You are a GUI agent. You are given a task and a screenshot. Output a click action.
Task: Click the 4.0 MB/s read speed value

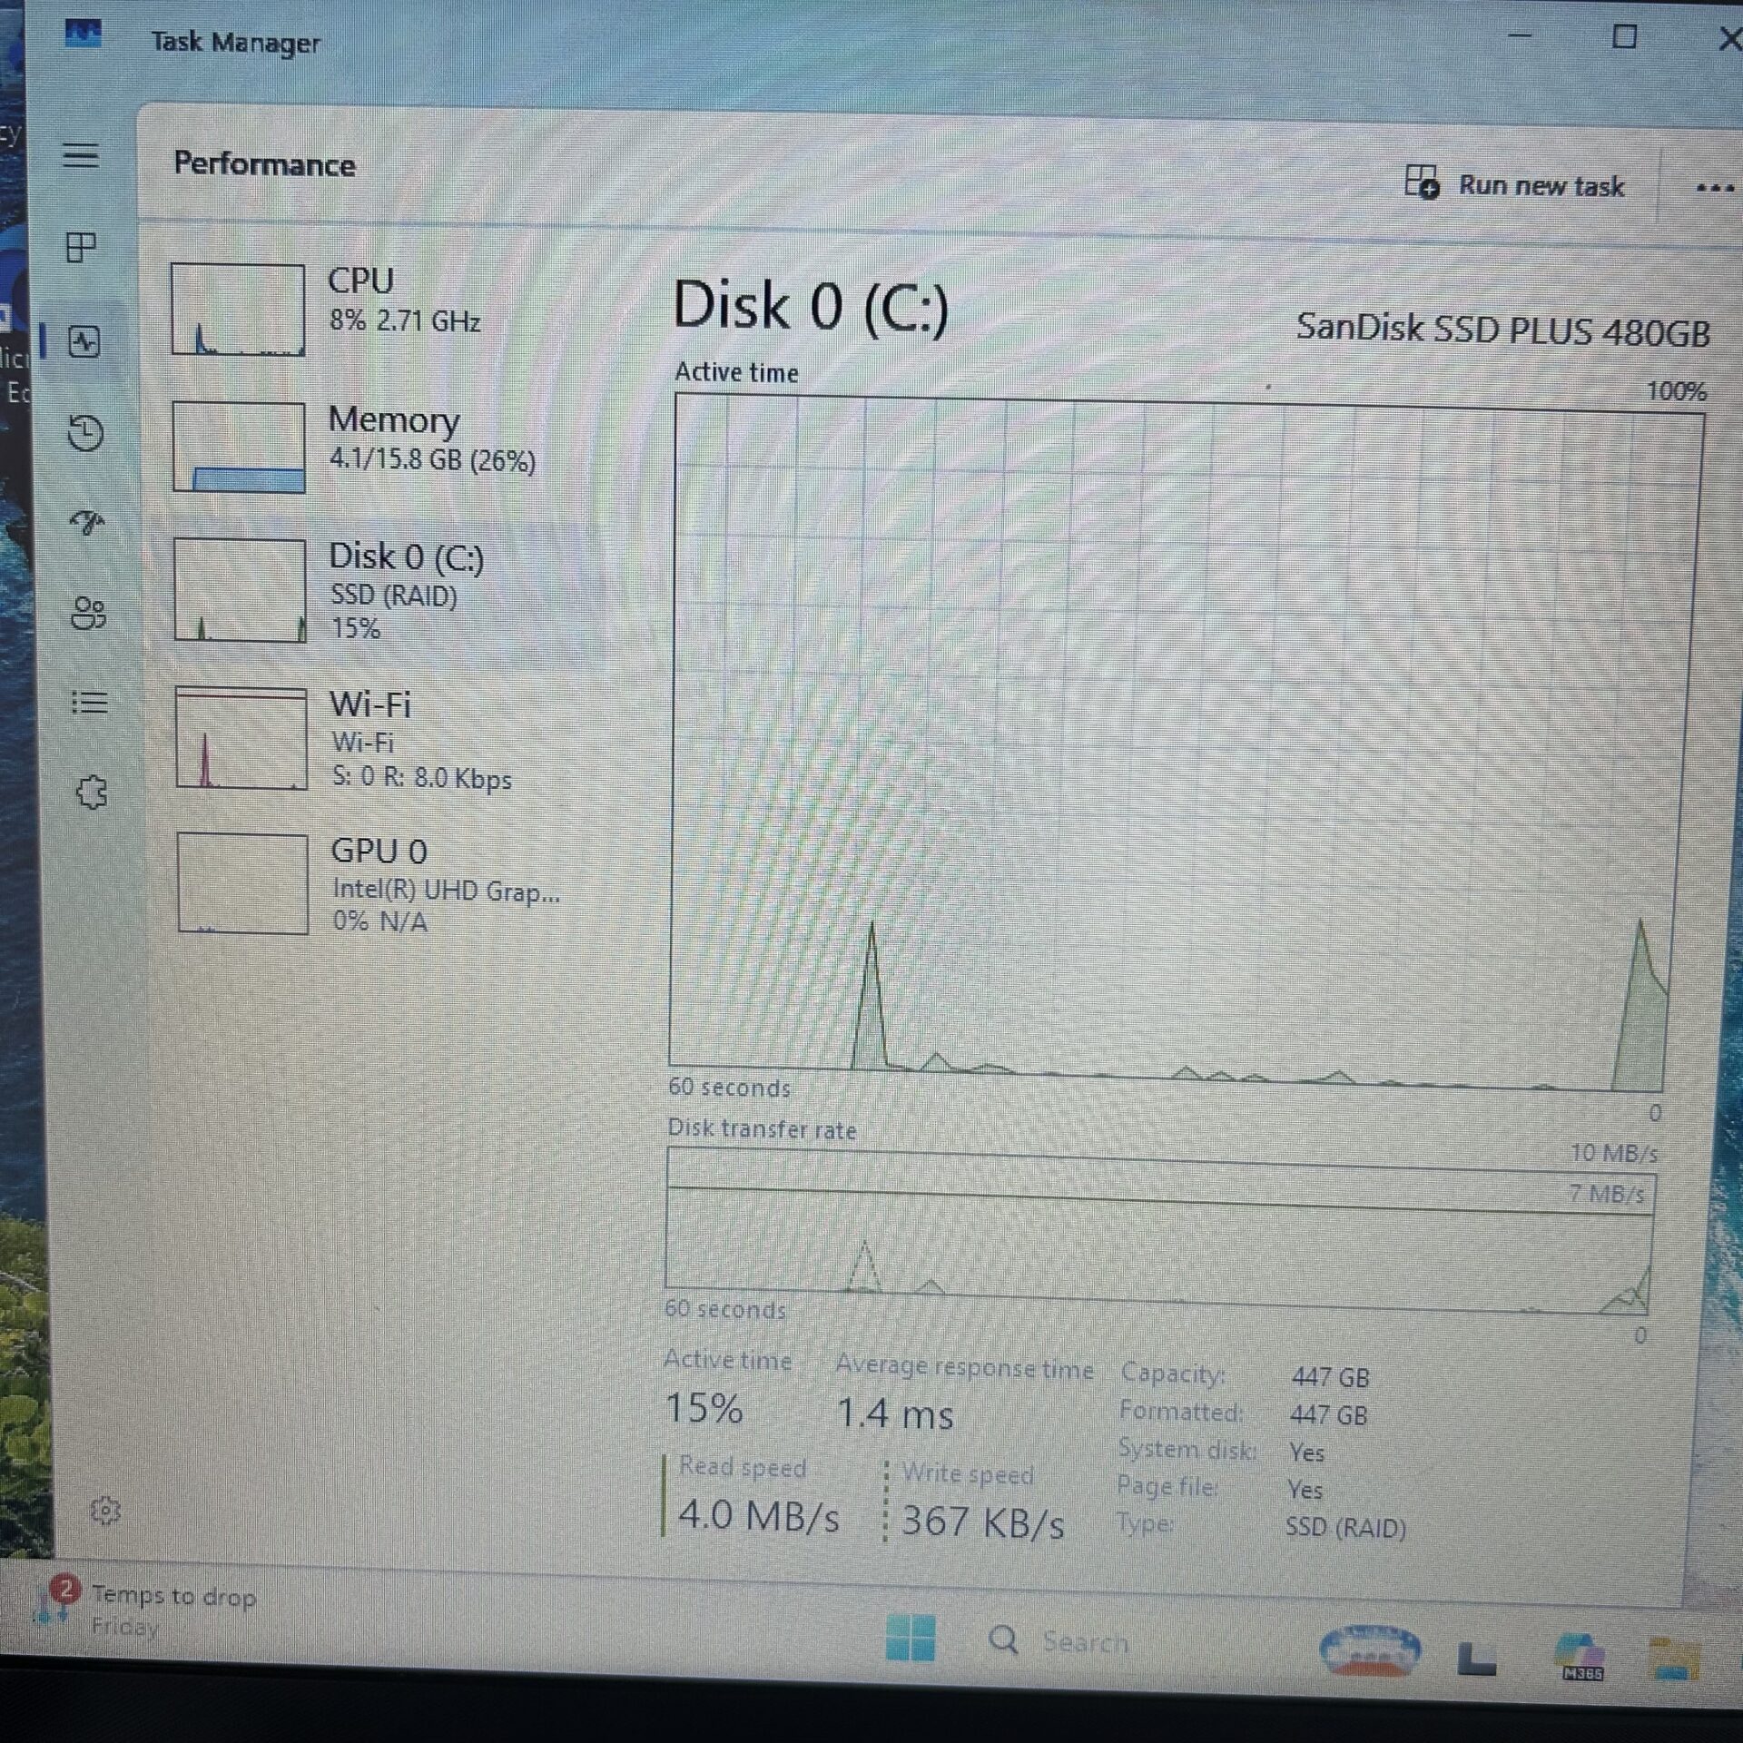pyautogui.click(x=759, y=1516)
